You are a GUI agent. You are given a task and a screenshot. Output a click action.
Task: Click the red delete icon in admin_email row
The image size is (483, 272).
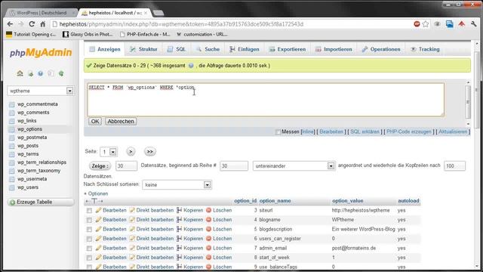click(208, 248)
